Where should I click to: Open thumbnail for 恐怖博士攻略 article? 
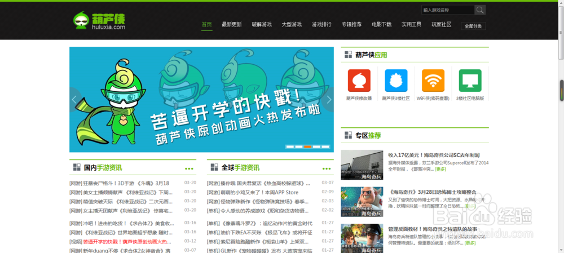click(362, 202)
